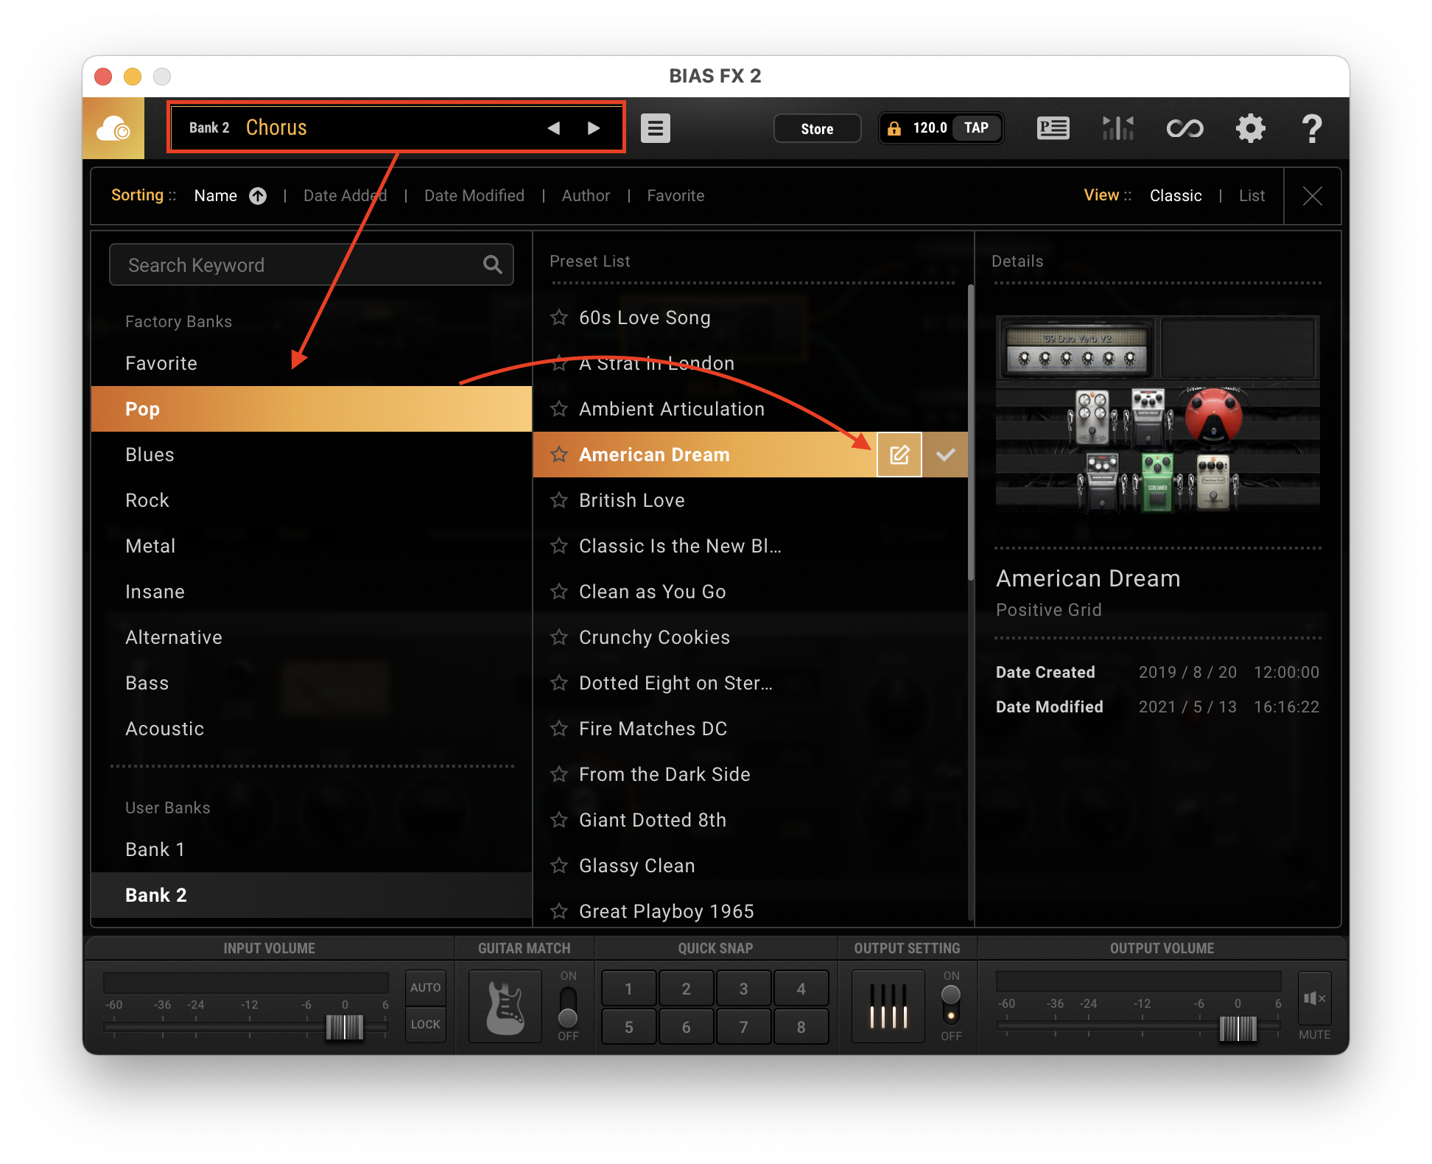
Task: Select the Favorite bank
Action: 311,363
